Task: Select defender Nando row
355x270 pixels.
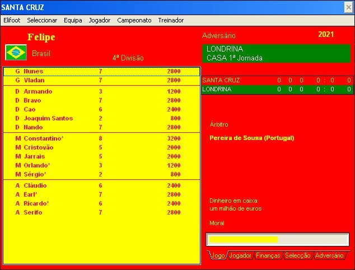Action: (101, 127)
